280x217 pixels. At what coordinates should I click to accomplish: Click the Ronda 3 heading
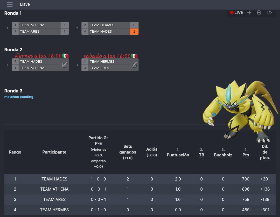tap(13, 91)
